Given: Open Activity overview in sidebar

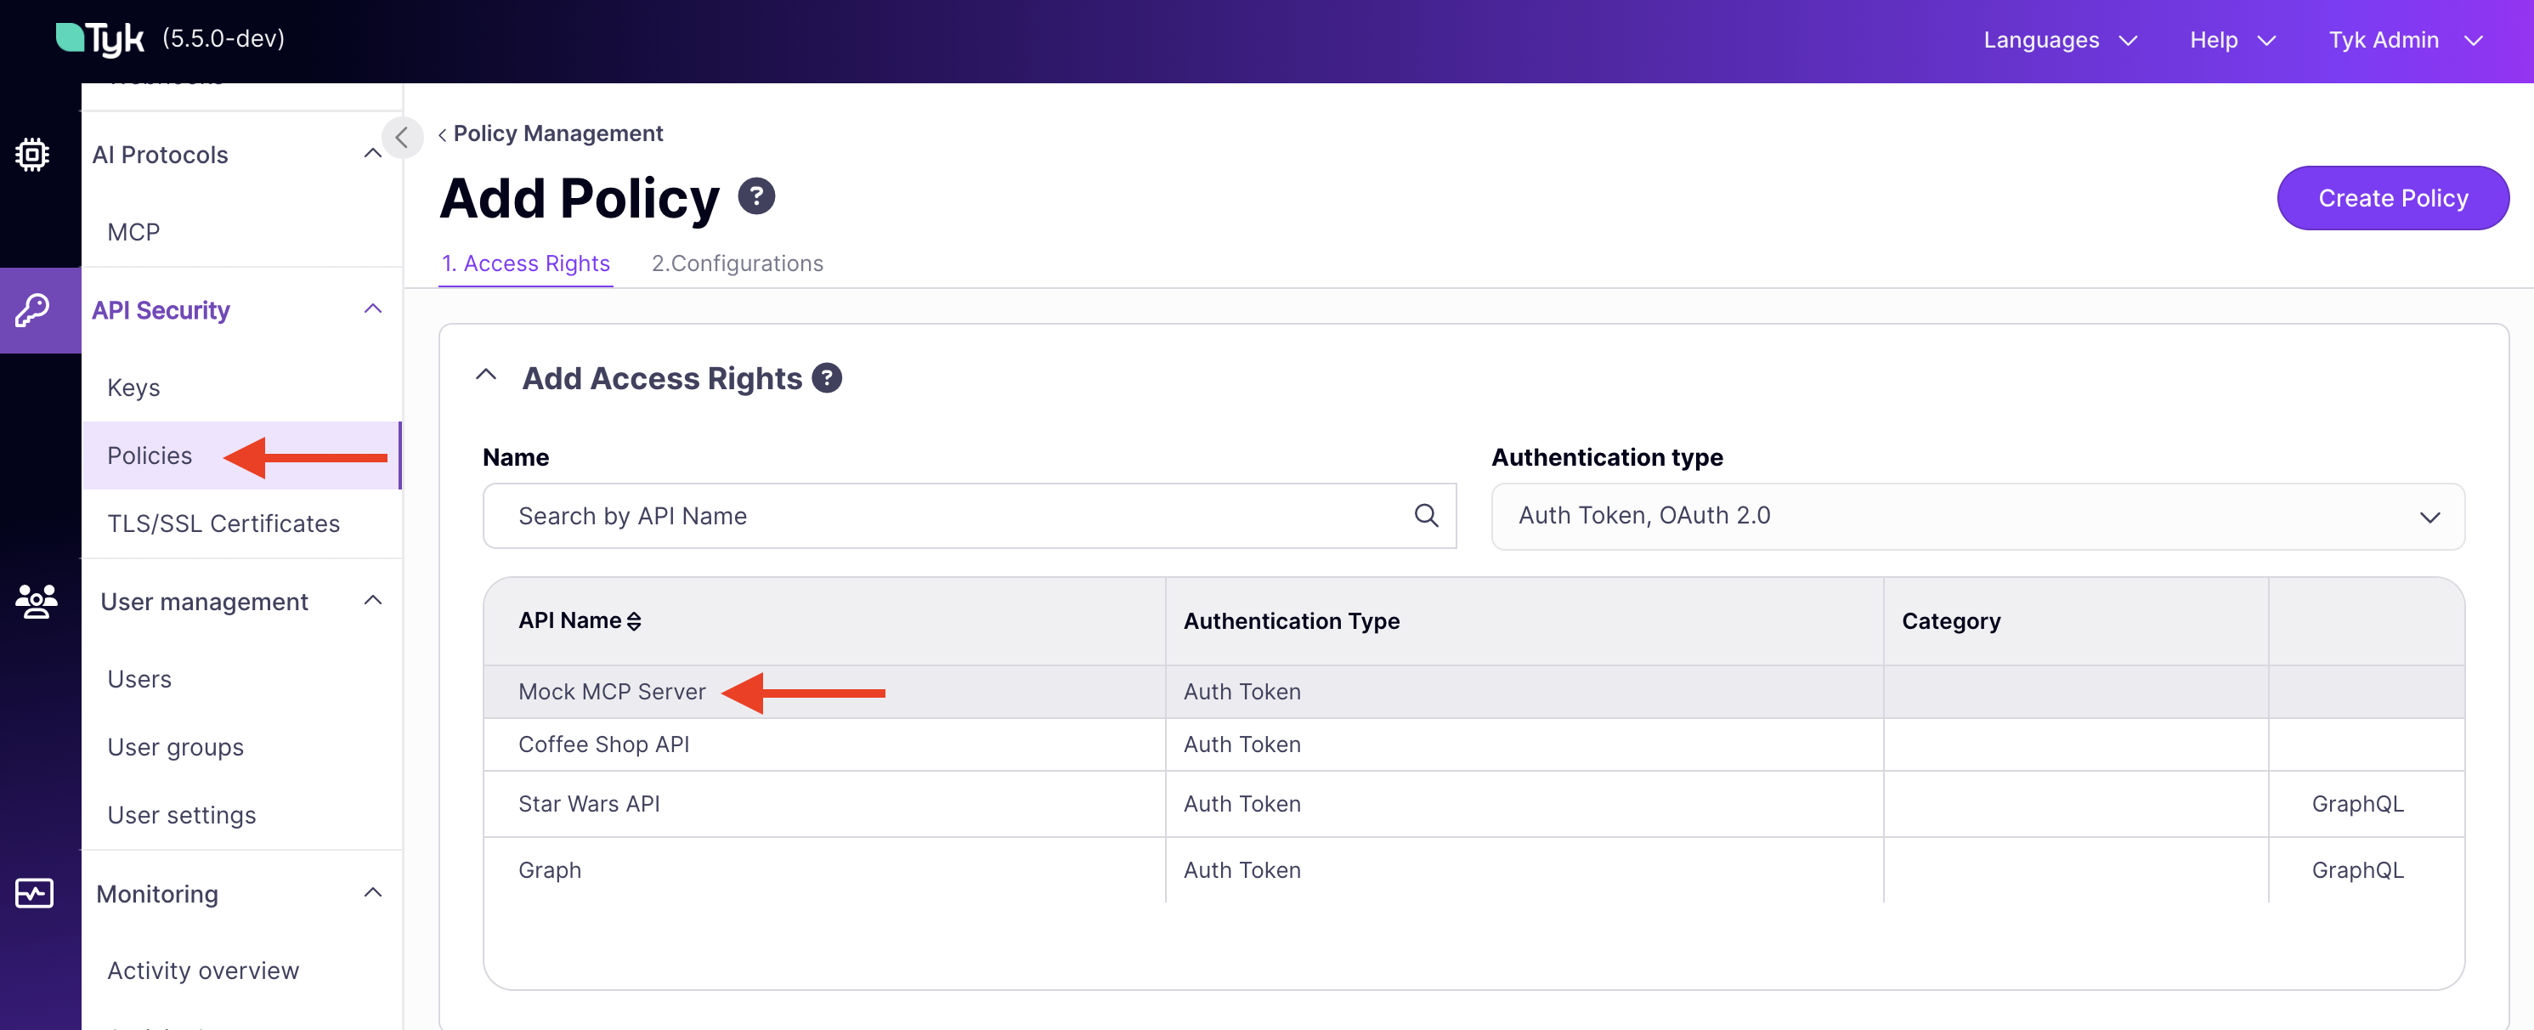Looking at the screenshot, I should tap(202, 970).
